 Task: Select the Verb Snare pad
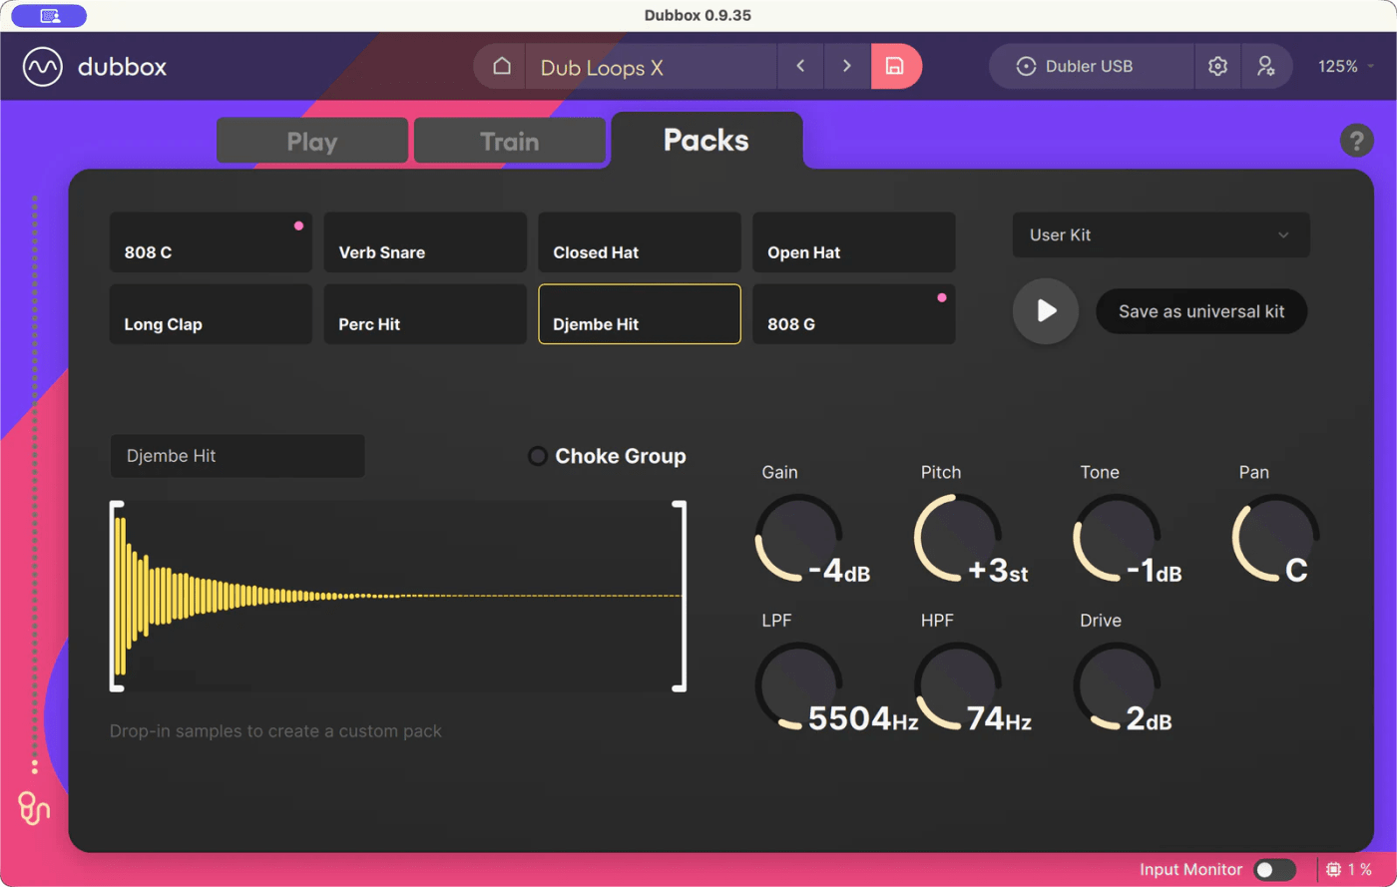(425, 242)
